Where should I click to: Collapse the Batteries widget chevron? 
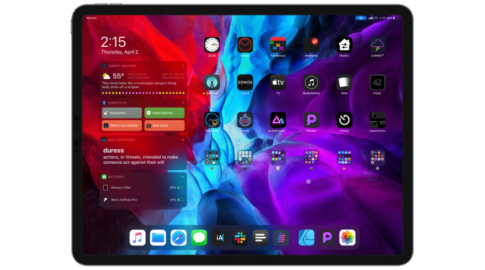[x=182, y=176]
